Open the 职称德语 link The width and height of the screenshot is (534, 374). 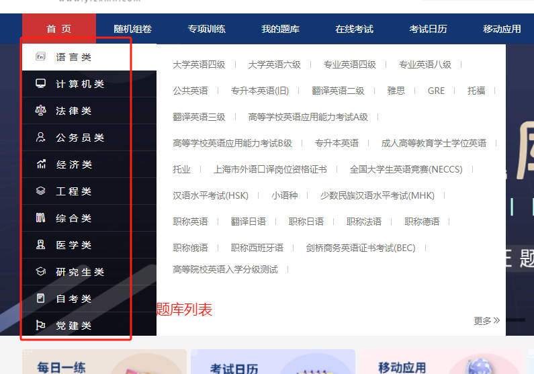pyautogui.click(x=422, y=222)
